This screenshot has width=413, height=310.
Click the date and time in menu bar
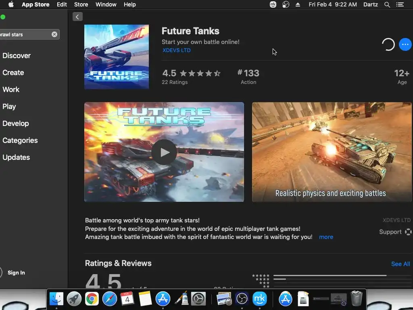pyautogui.click(x=333, y=4)
